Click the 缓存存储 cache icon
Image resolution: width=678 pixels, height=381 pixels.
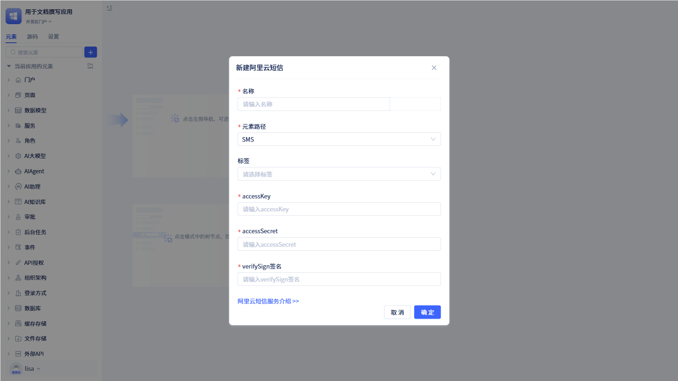[x=18, y=324]
